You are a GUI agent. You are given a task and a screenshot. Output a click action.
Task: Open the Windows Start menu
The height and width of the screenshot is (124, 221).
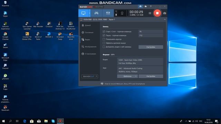point(3,121)
